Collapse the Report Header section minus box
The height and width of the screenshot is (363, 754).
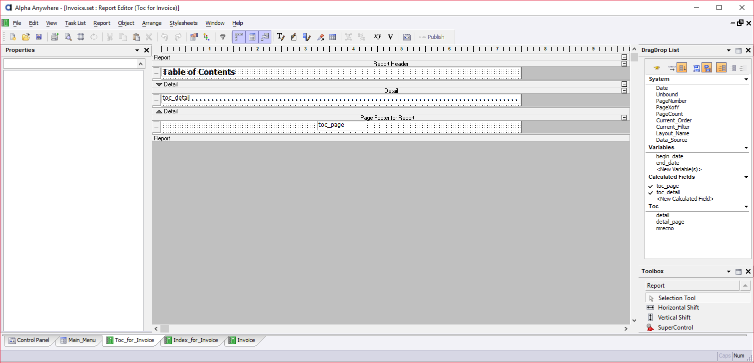click(624, 64)
